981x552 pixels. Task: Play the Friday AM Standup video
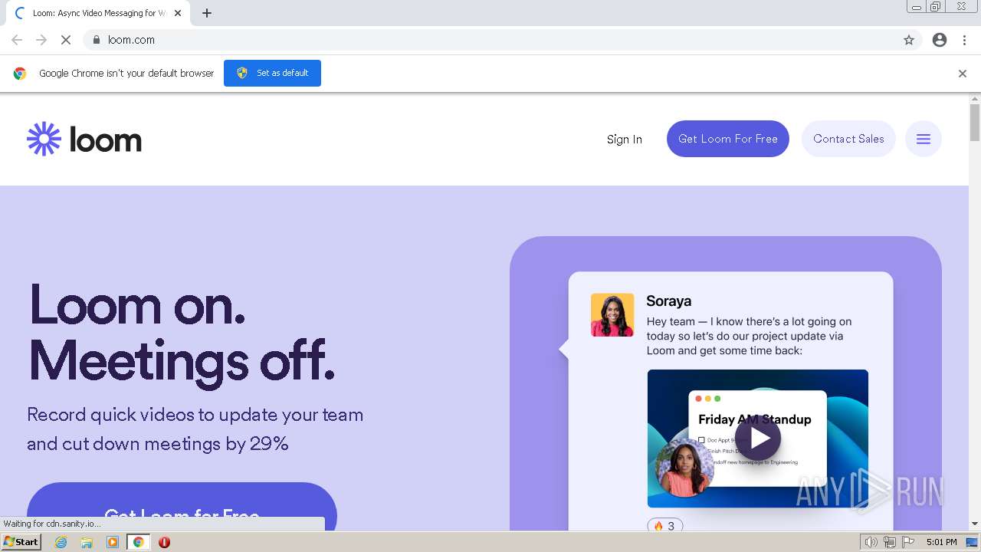[x=758, y=438]
